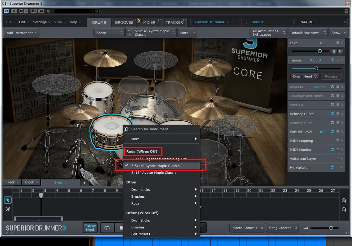Click the blue plugin power icon in host toolbar
This screenshot has width=352, height=246.
tap(6, 11)
